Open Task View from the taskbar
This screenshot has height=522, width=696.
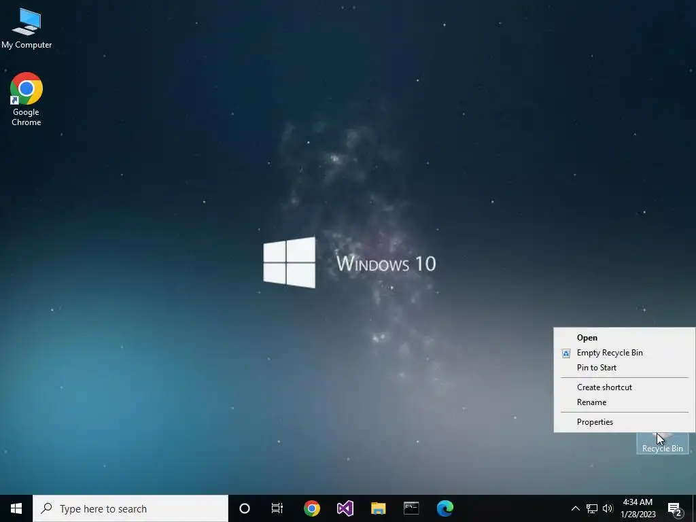[277, 508]
